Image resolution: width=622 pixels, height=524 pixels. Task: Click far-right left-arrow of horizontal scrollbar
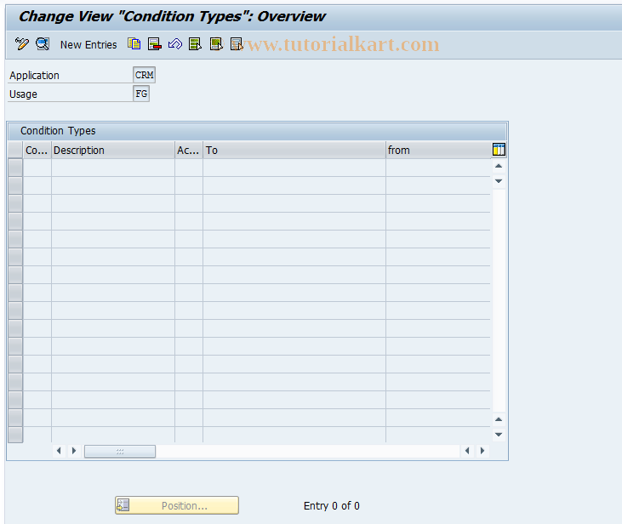pyautogui.click(x=467, y=451)
